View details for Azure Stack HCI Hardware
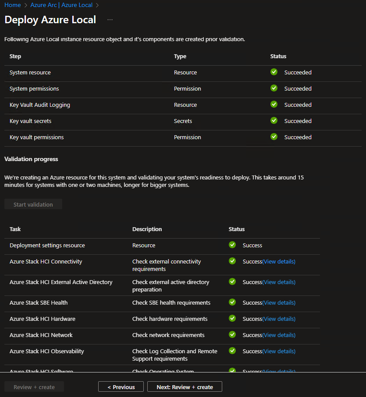 pos(279,319)
